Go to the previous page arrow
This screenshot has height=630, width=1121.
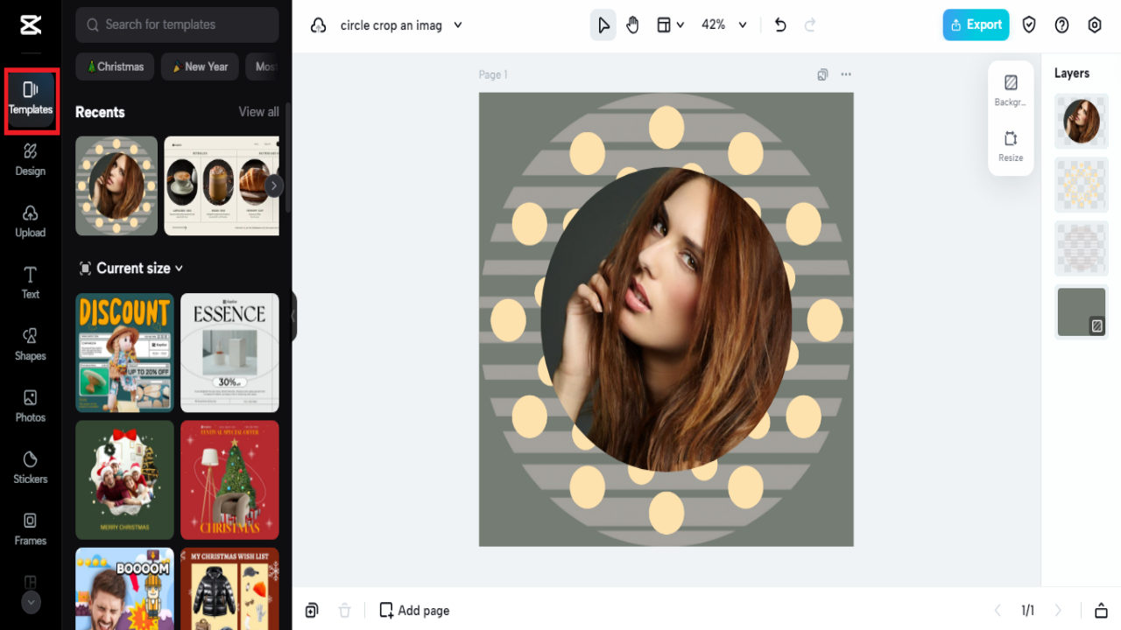[998, 611]
